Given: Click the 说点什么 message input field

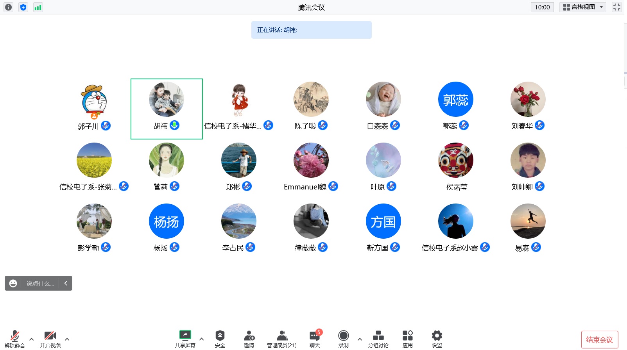Looking at the screenshot, I should click(x=40, y=284).
